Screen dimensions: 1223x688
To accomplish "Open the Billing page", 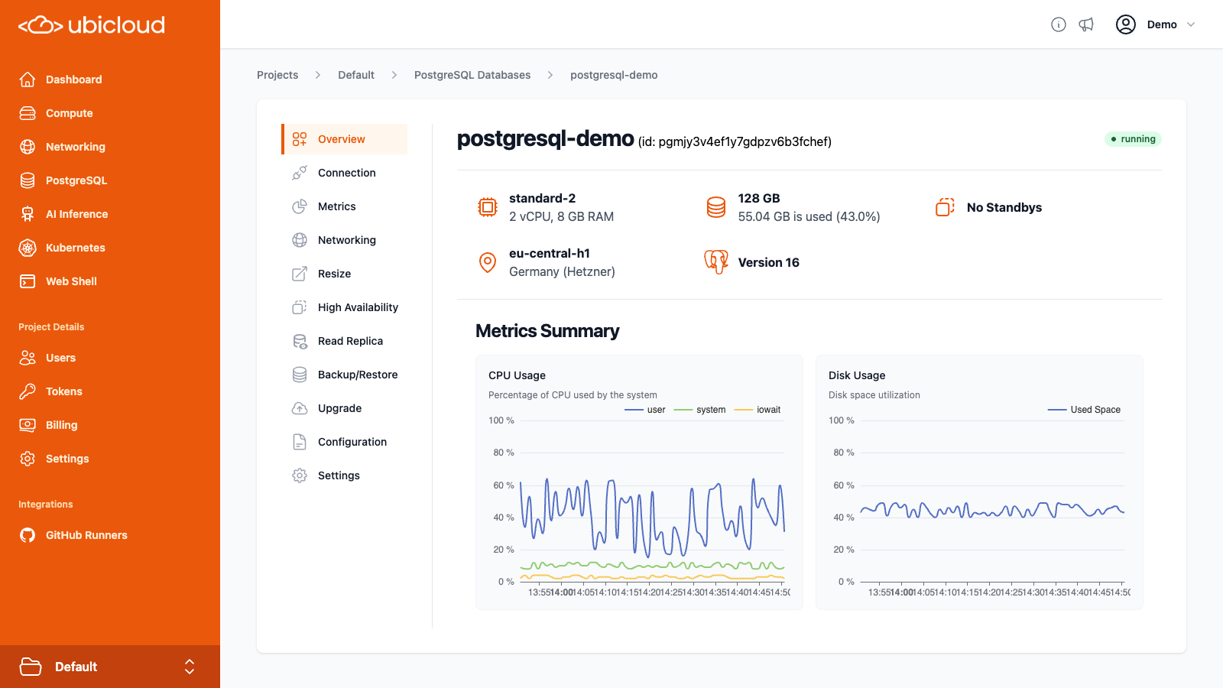I will (61, 425).
